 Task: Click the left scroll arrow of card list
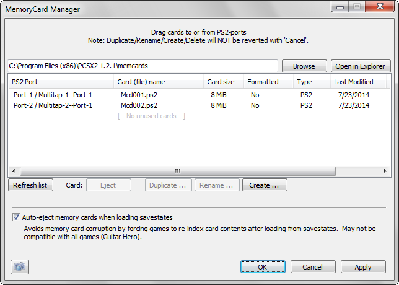14,171
